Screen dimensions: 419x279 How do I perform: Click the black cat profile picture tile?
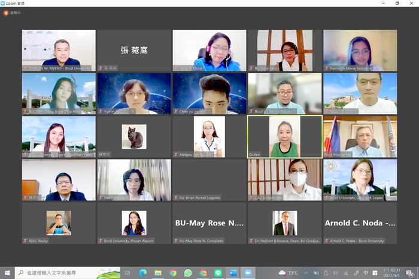tap(134, 137)
